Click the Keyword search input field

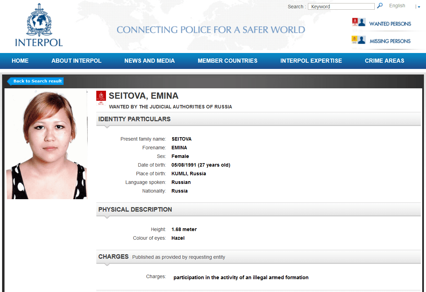[341, 6]
